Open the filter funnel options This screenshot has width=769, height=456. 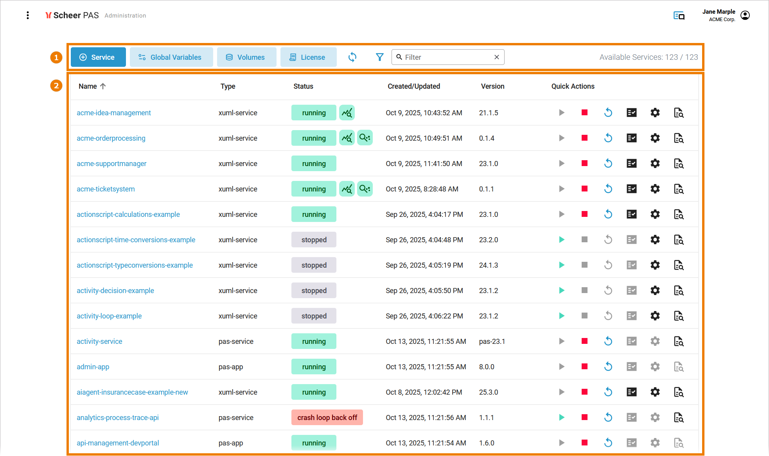(379, 57)
